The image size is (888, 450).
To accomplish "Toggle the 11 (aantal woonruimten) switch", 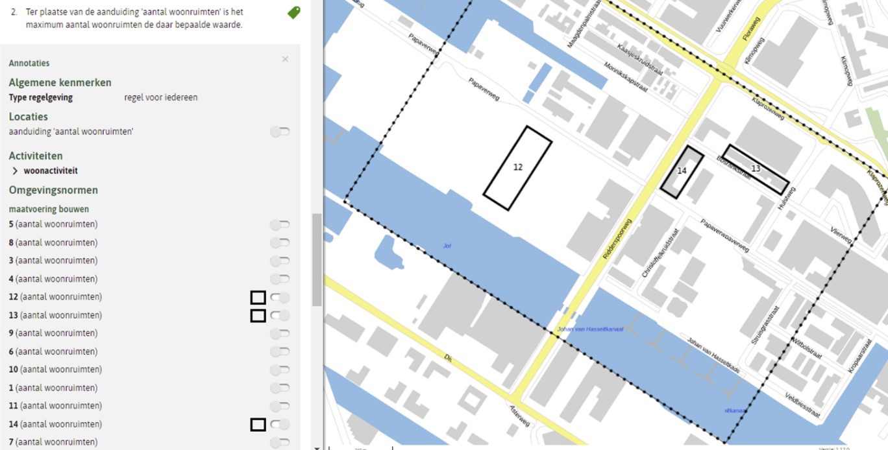I will coord(280,406).
